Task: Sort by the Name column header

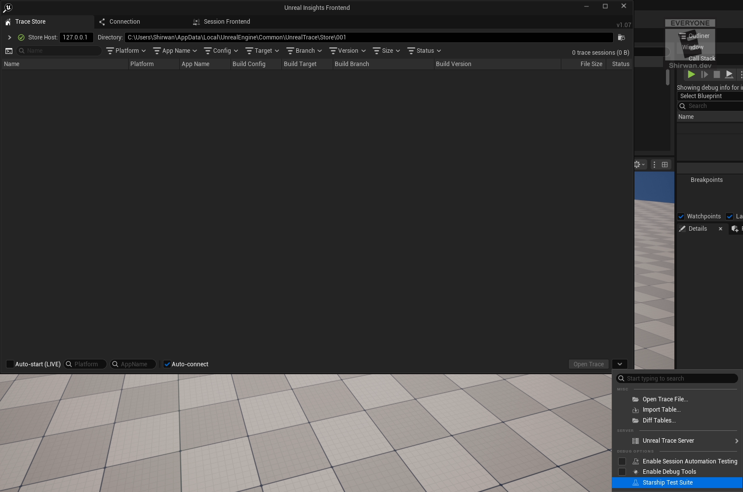Action: 65,64
